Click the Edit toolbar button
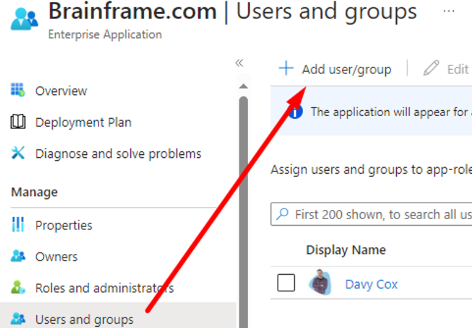Image resolution: width=472 pixels, height=328 pixels. pyautogui.click(x=446, y=69)
